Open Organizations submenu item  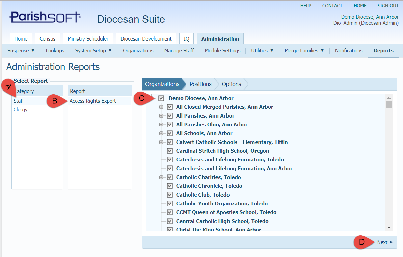[x=138, y=51]
